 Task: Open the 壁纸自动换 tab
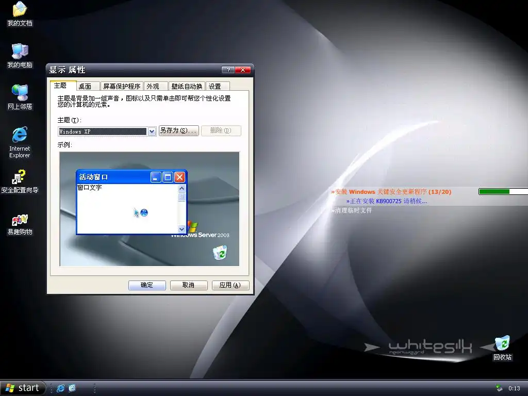pyautogui.click(x=187, y=86)
